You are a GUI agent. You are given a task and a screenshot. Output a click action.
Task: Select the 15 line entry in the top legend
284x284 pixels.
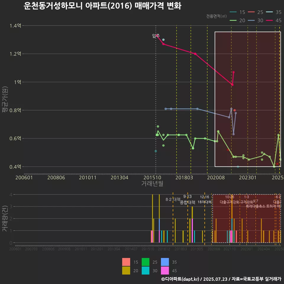[x=237, y=12]
